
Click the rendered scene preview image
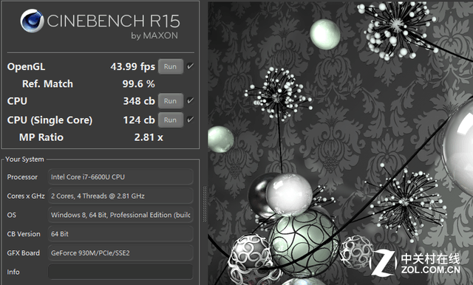pyautogui.click(x=340, y=143)
